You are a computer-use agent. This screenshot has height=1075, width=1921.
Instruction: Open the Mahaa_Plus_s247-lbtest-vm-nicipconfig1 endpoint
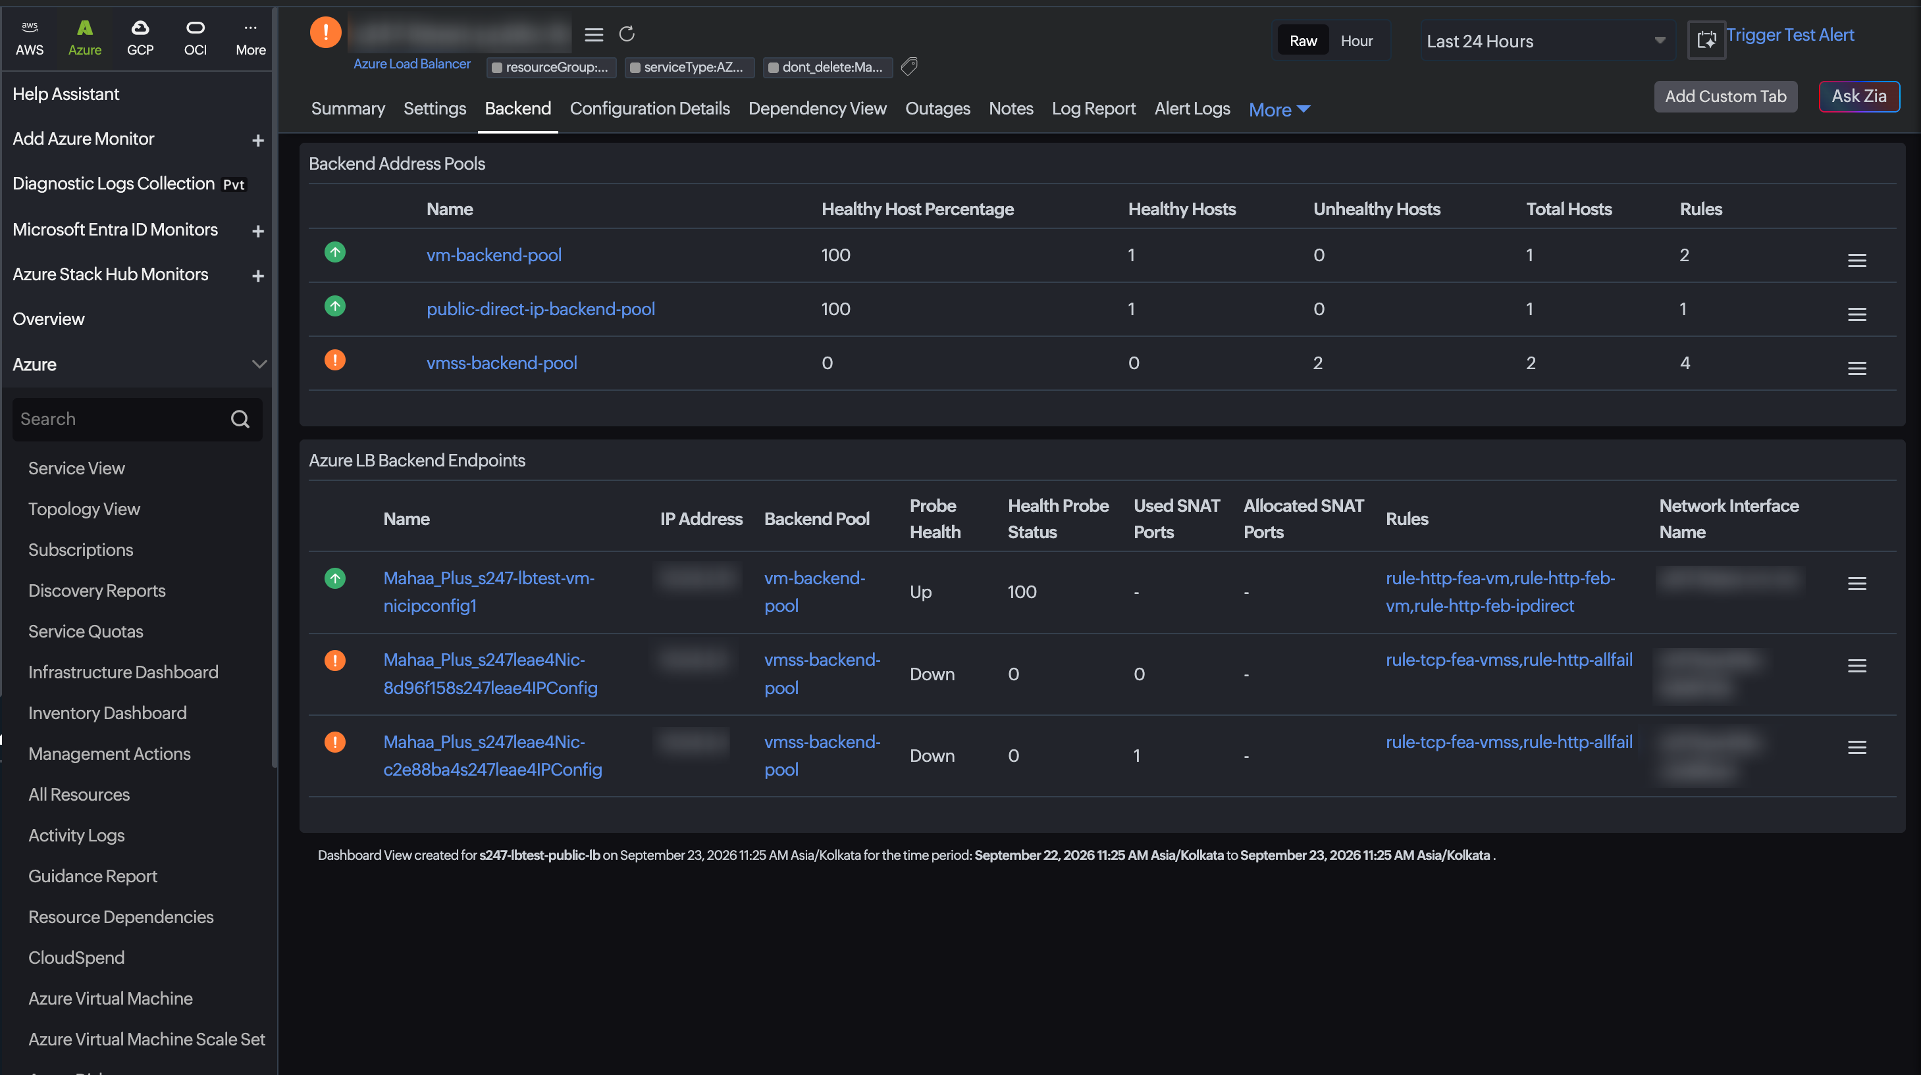click(488, 592)
